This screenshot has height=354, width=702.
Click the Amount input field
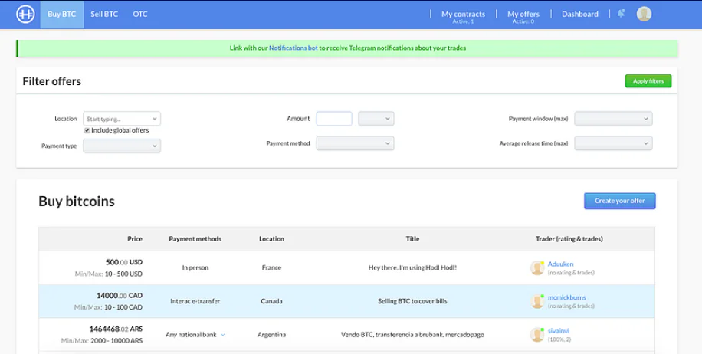[x=334, y=119]
